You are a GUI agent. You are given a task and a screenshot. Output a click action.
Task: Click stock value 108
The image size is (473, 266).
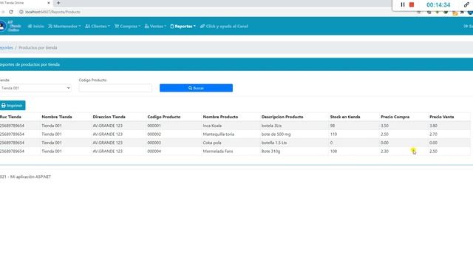coord(333,151)
